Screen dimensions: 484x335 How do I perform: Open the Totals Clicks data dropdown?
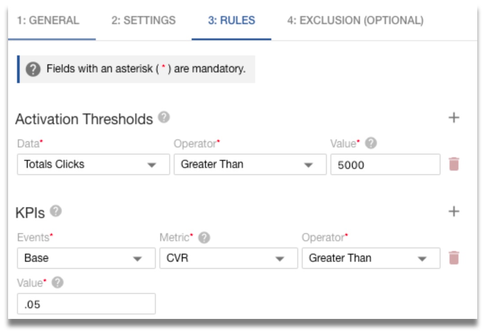coord(94,164)
